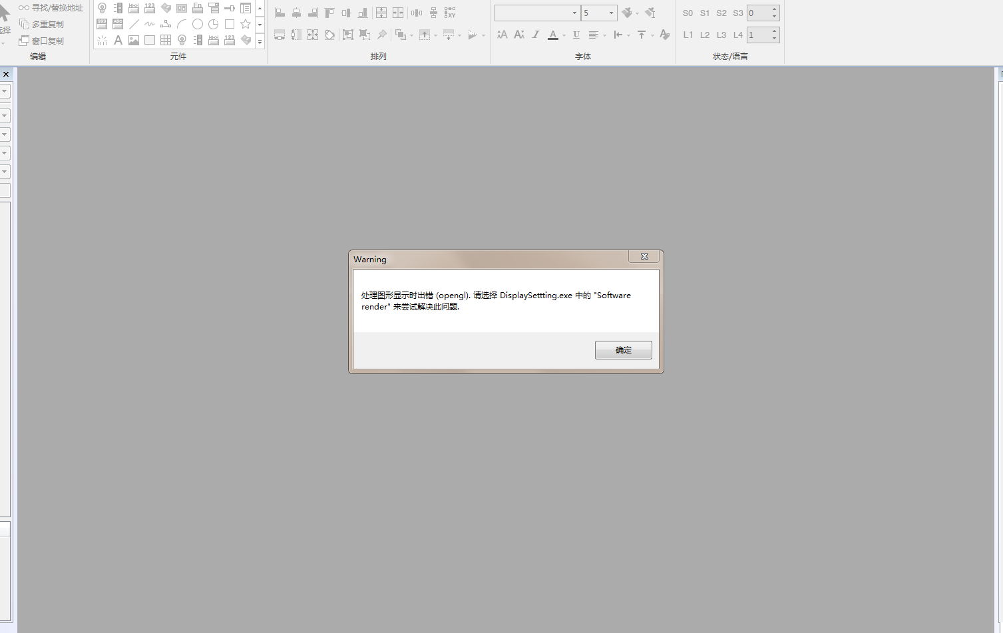Click the 确定 button in Warning dialog
Viewport: 1003px width, 633px height.
click(x=623, y=350)
